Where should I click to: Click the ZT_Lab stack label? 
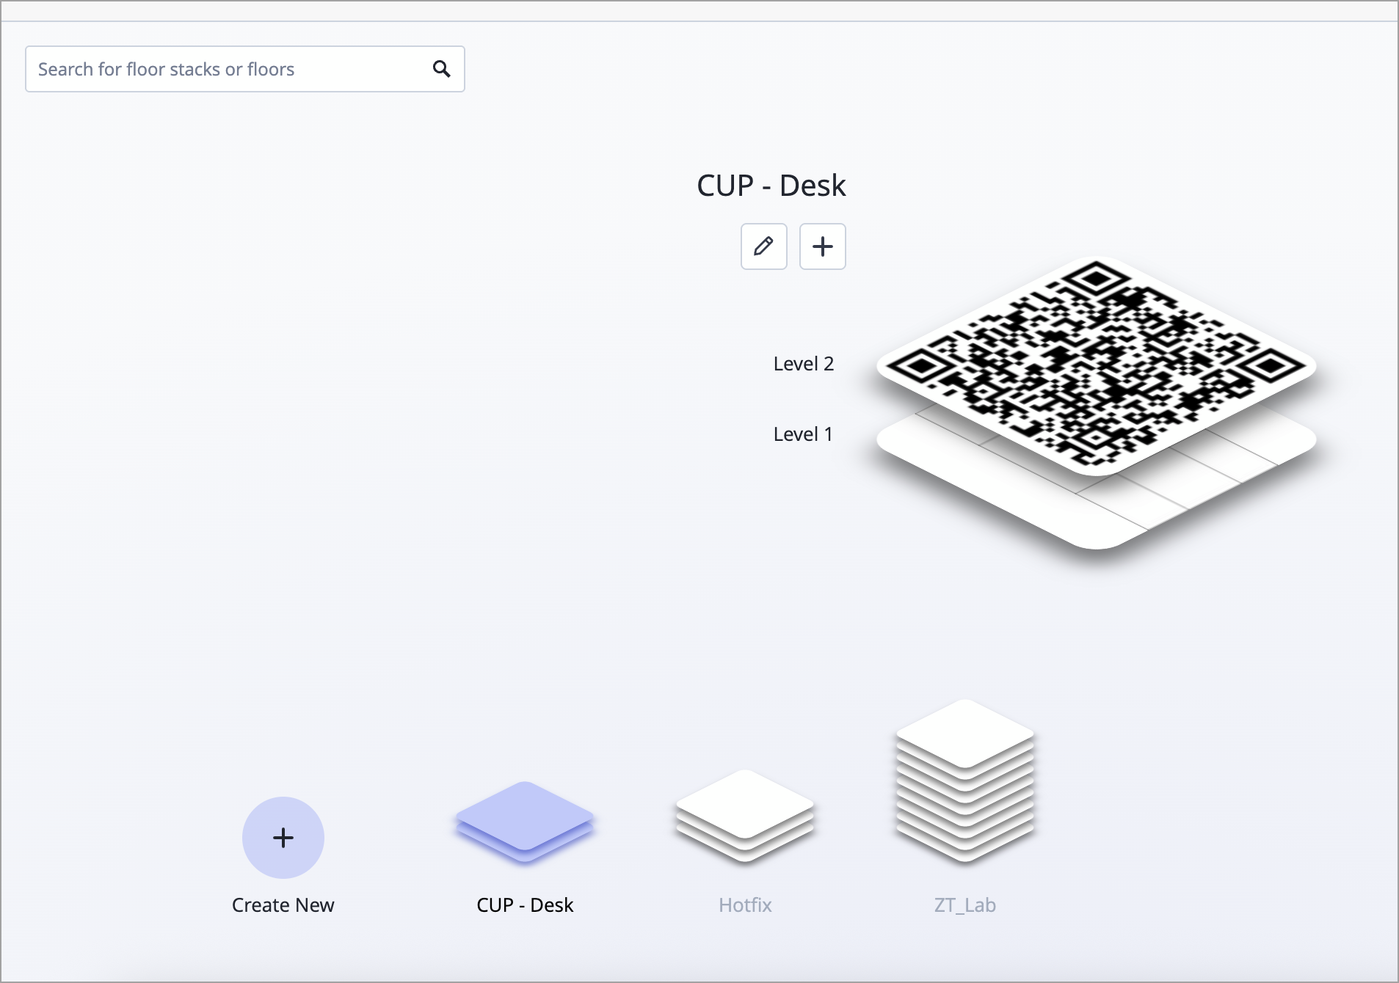pos(965,905)
